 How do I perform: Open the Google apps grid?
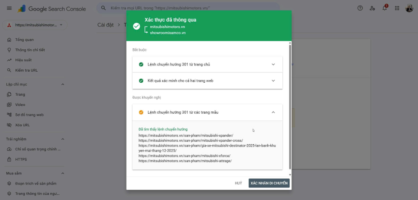[397, 8]
